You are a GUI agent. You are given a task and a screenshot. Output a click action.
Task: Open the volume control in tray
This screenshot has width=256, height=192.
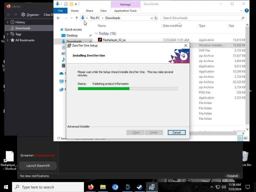(224, 187)
